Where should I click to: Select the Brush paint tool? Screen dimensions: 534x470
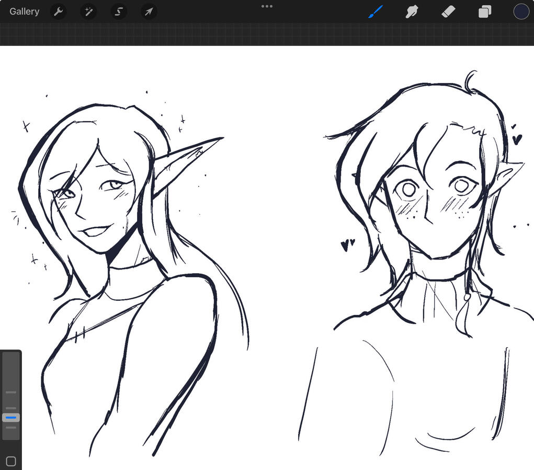pyautogui.click(x=375, y=11)
